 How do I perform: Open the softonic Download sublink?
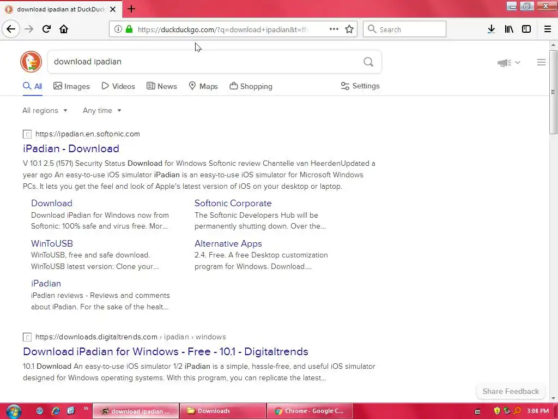pos(52,203)
